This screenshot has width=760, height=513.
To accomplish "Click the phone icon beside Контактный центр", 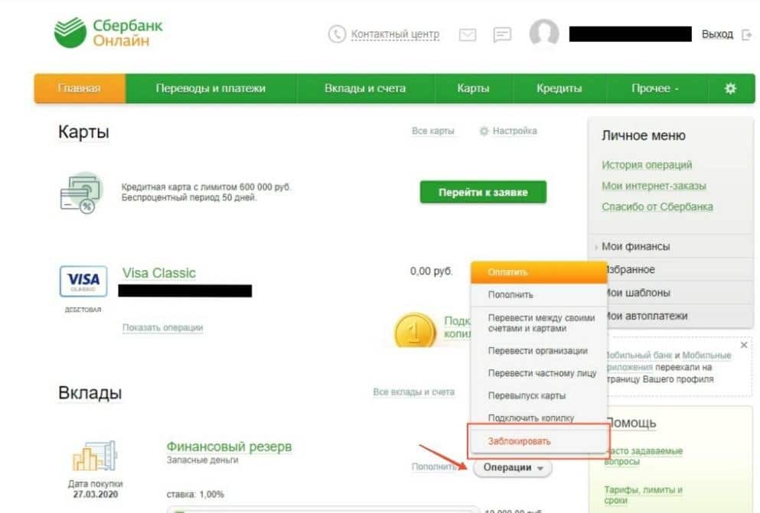I will click(x=337, y=34).
